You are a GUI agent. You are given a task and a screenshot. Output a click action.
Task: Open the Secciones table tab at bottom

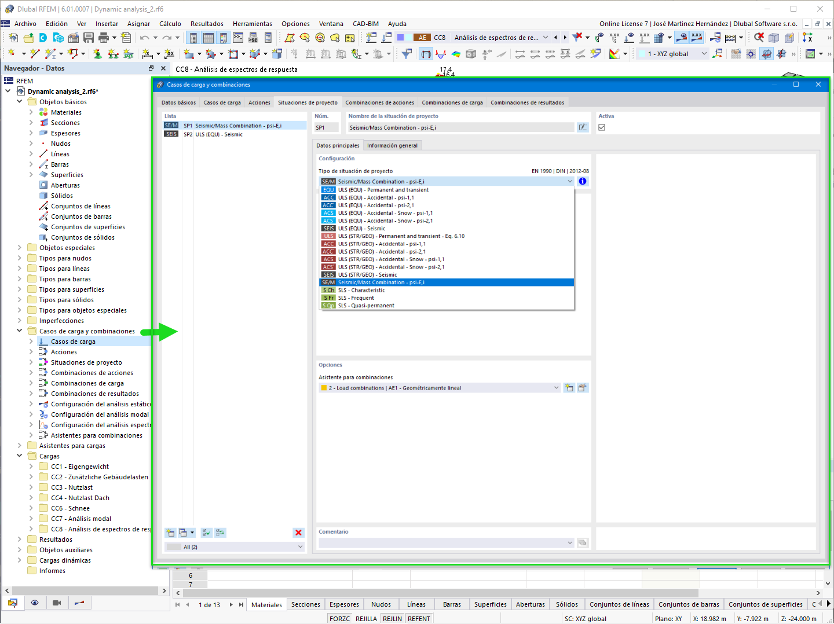tap(306, 604)
